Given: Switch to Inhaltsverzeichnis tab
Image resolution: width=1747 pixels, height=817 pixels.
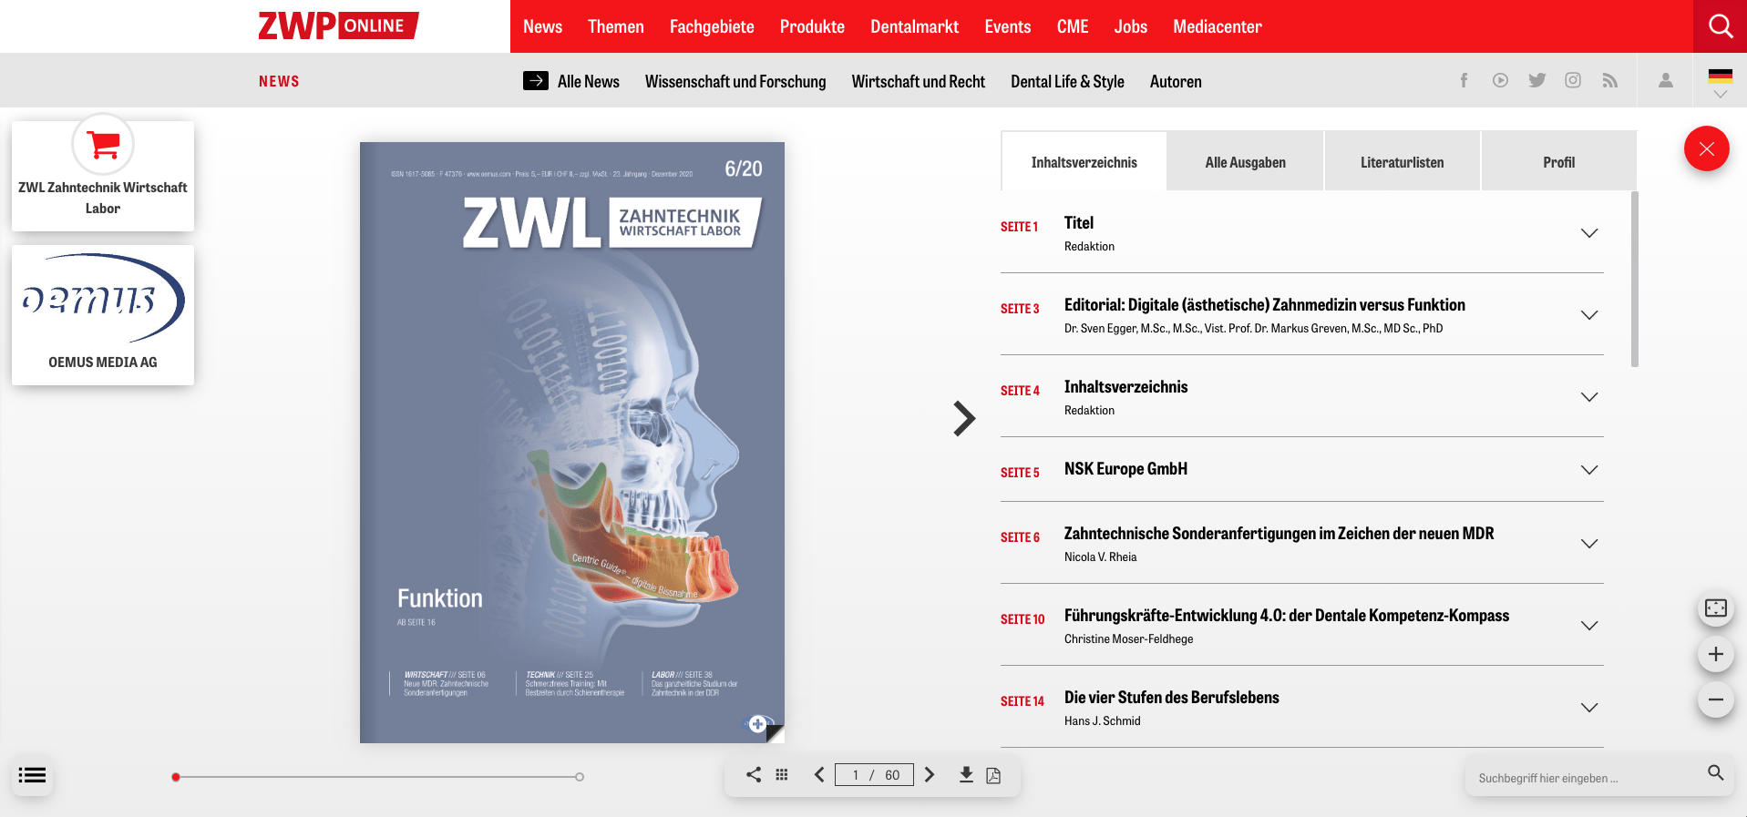Looking at the screenshot, I should [x=1084, y=162].
